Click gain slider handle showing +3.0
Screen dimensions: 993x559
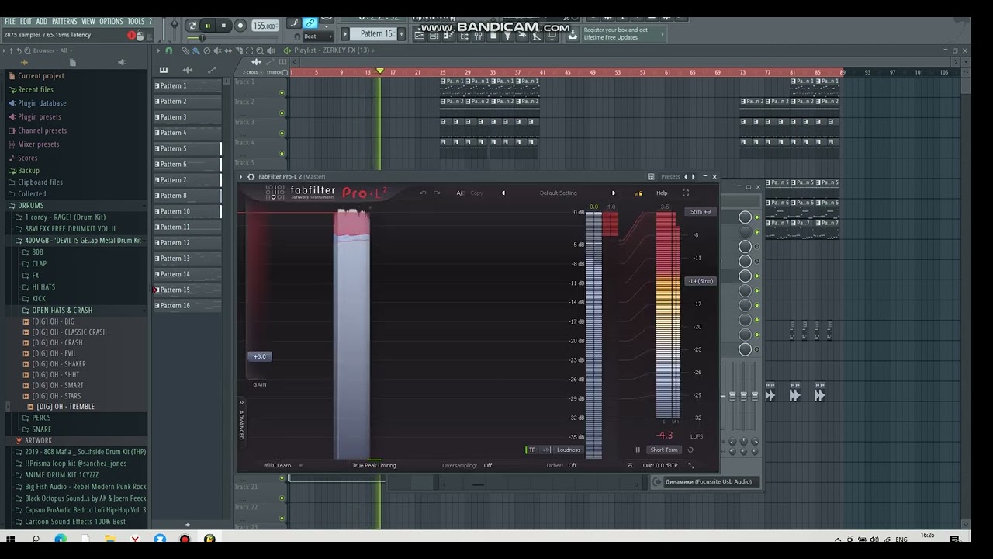point(260,356)
